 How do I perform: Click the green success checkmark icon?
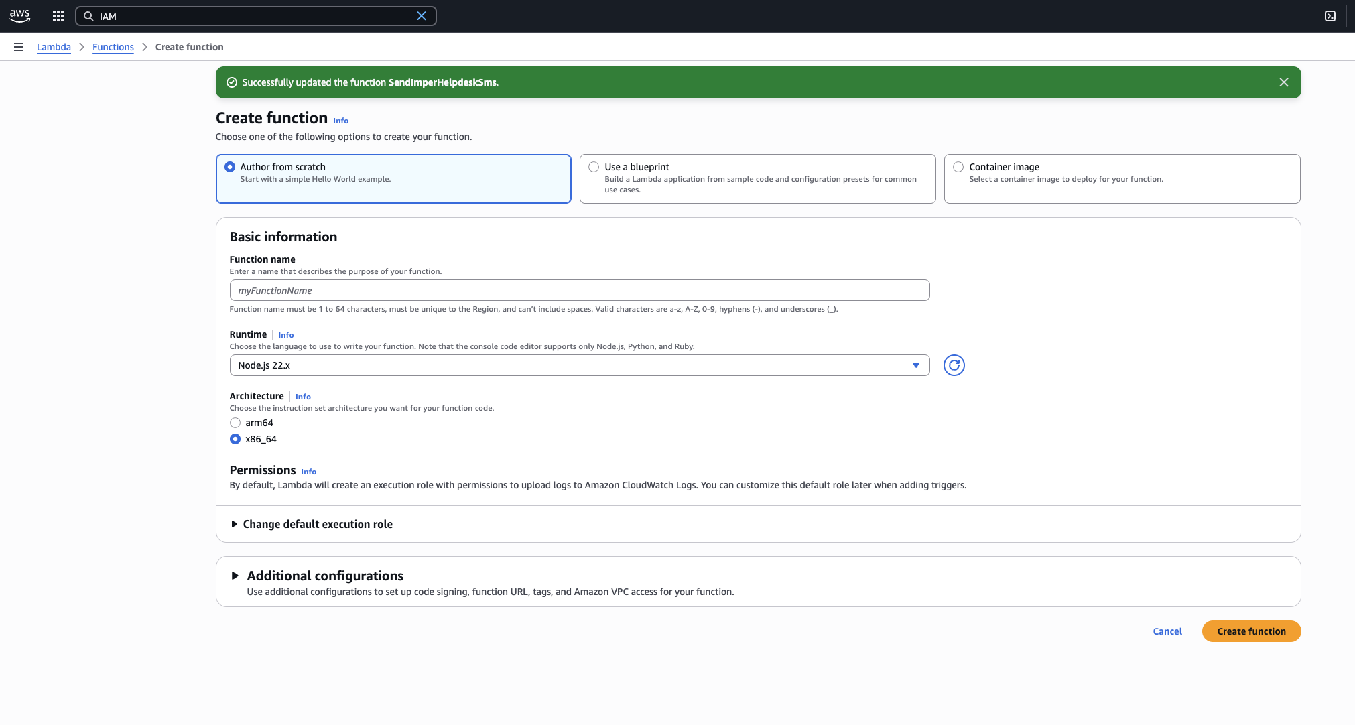232,82
